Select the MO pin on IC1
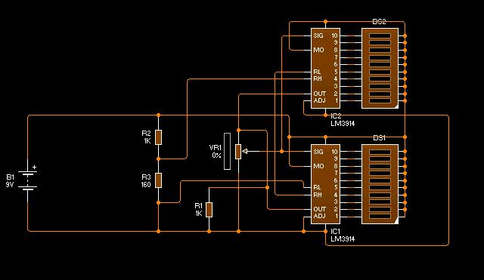The height and width of the screenshot is (280, 484). 318,166
